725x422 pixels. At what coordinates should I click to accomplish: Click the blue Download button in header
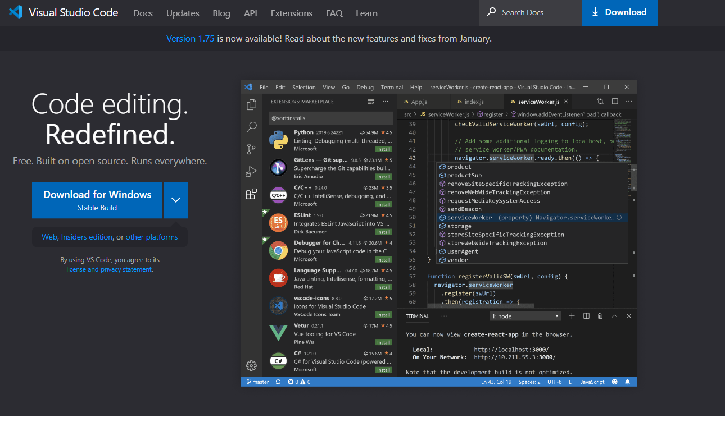click(620, 12)
